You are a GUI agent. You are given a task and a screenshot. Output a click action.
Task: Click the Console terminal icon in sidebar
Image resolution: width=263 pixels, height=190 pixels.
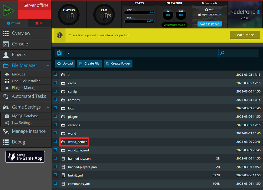(6, 44)
